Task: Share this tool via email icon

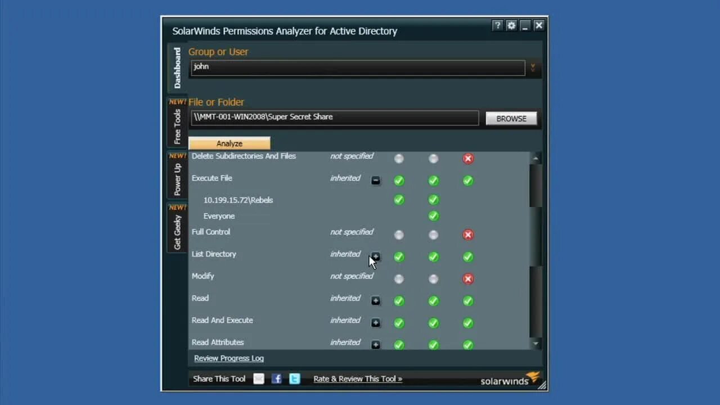Action: coord(258,379)
